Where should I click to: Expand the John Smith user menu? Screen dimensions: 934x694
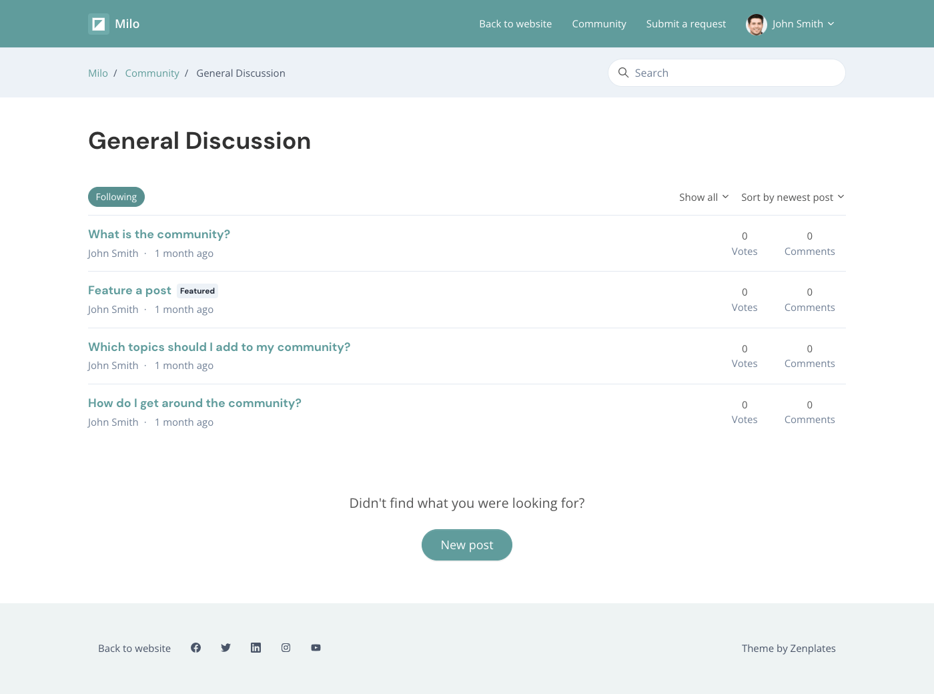point(803,24)
